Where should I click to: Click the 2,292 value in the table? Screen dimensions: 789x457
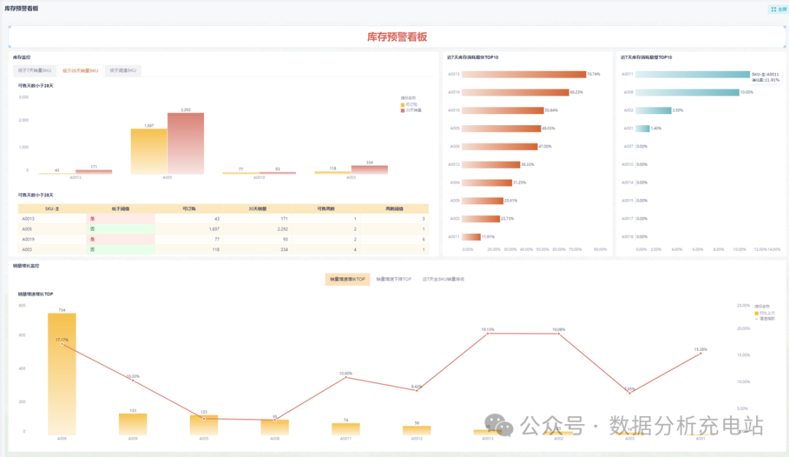pyautogui.click(x=282, y=229)
